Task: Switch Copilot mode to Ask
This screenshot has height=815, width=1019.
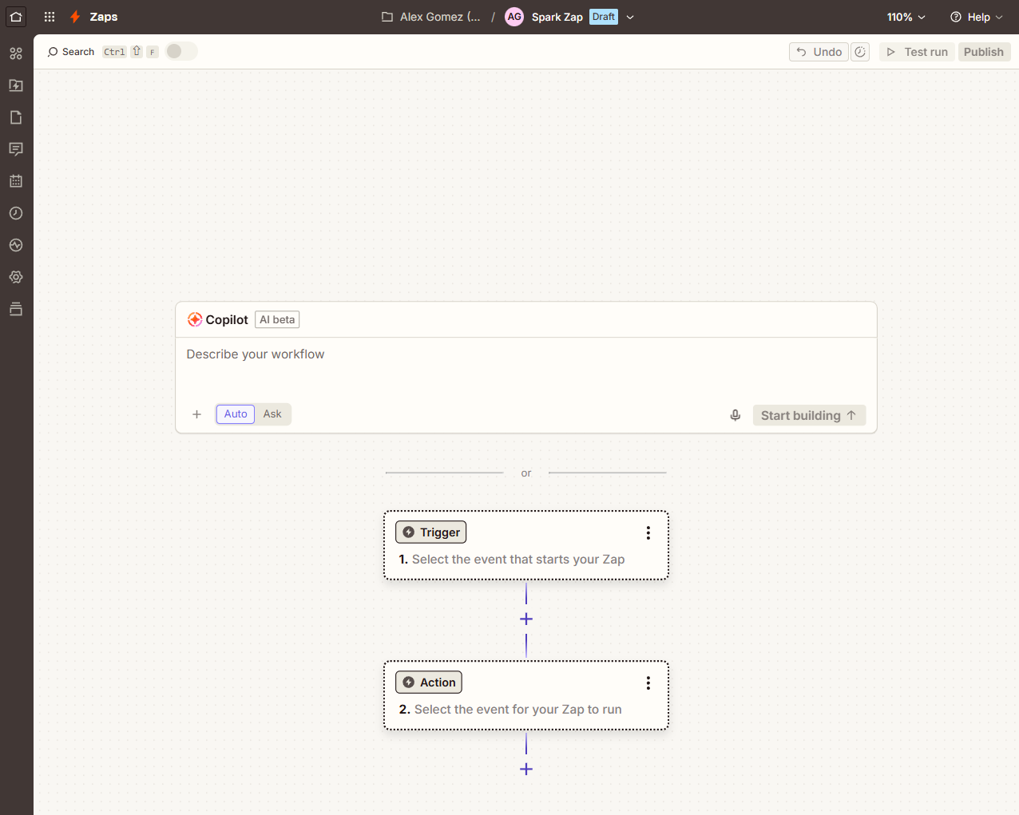Action: pyautogui.click(x=272, y=413)
